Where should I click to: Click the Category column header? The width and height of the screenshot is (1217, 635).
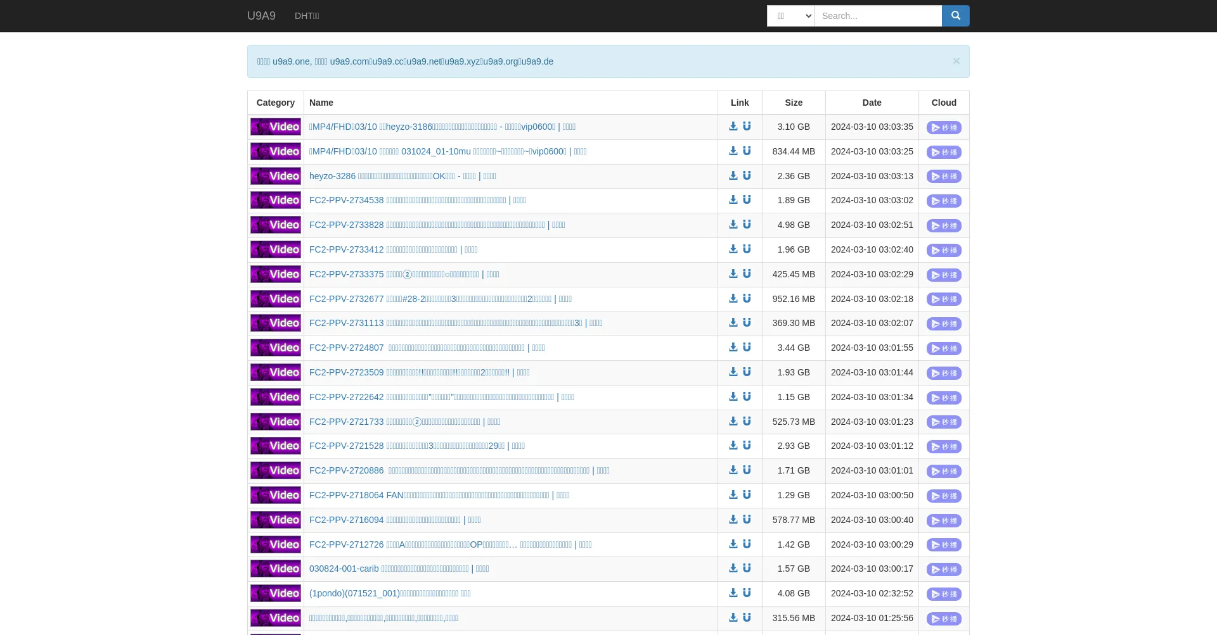[276, 103]
